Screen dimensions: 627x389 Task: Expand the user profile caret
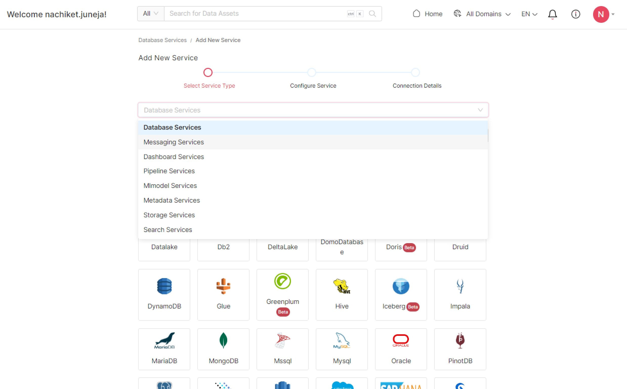613,14
